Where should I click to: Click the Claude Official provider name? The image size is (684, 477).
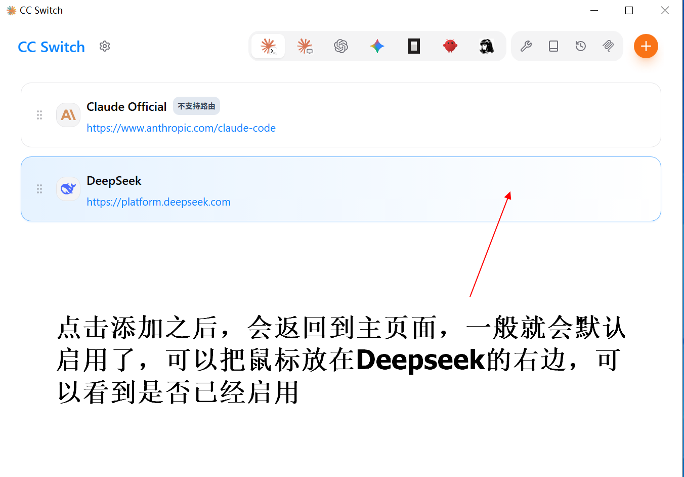click(x=126, y=107)
